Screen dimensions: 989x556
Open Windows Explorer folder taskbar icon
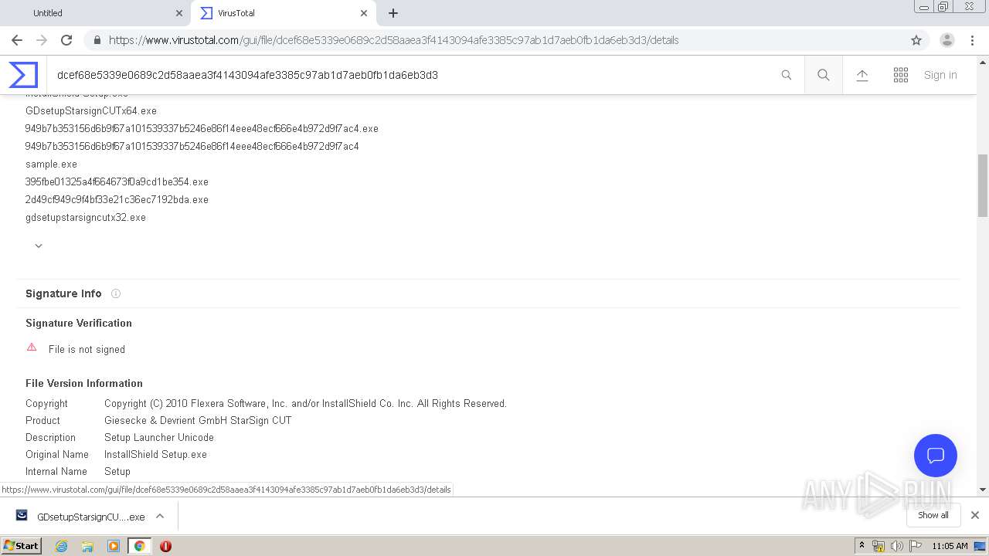[87, 546]
